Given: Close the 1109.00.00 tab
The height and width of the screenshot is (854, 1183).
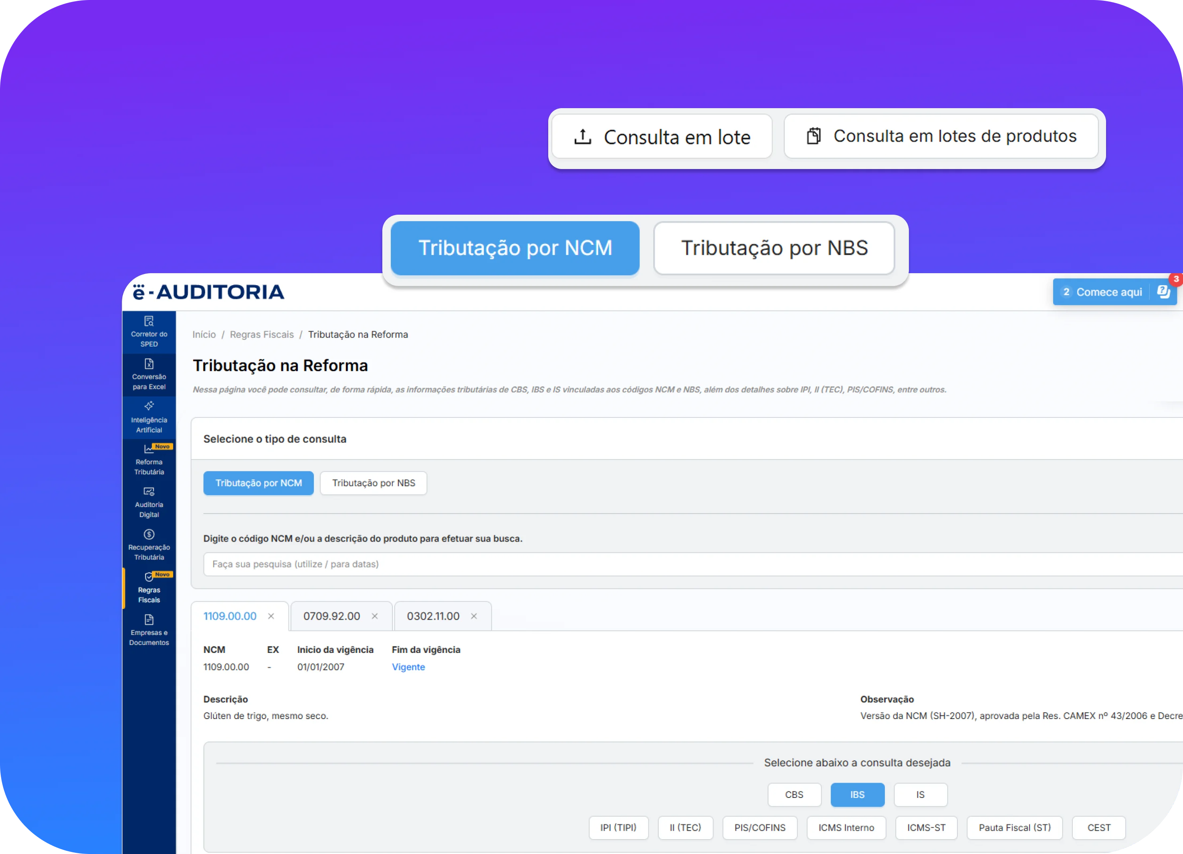Looking at the screenshot, I should click(271, 616).
